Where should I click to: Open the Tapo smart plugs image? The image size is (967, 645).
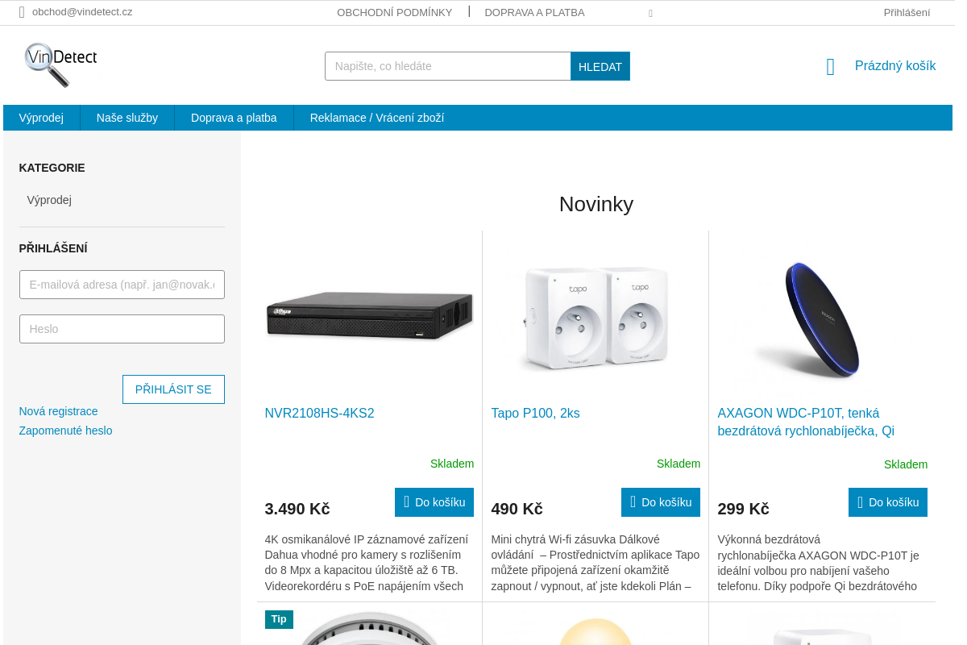(x=596, y=318)
